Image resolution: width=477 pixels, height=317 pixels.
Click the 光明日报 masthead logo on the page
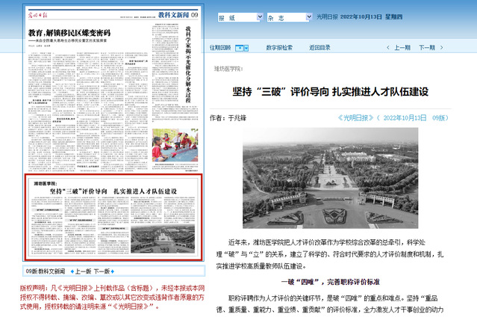click(38, 14)
